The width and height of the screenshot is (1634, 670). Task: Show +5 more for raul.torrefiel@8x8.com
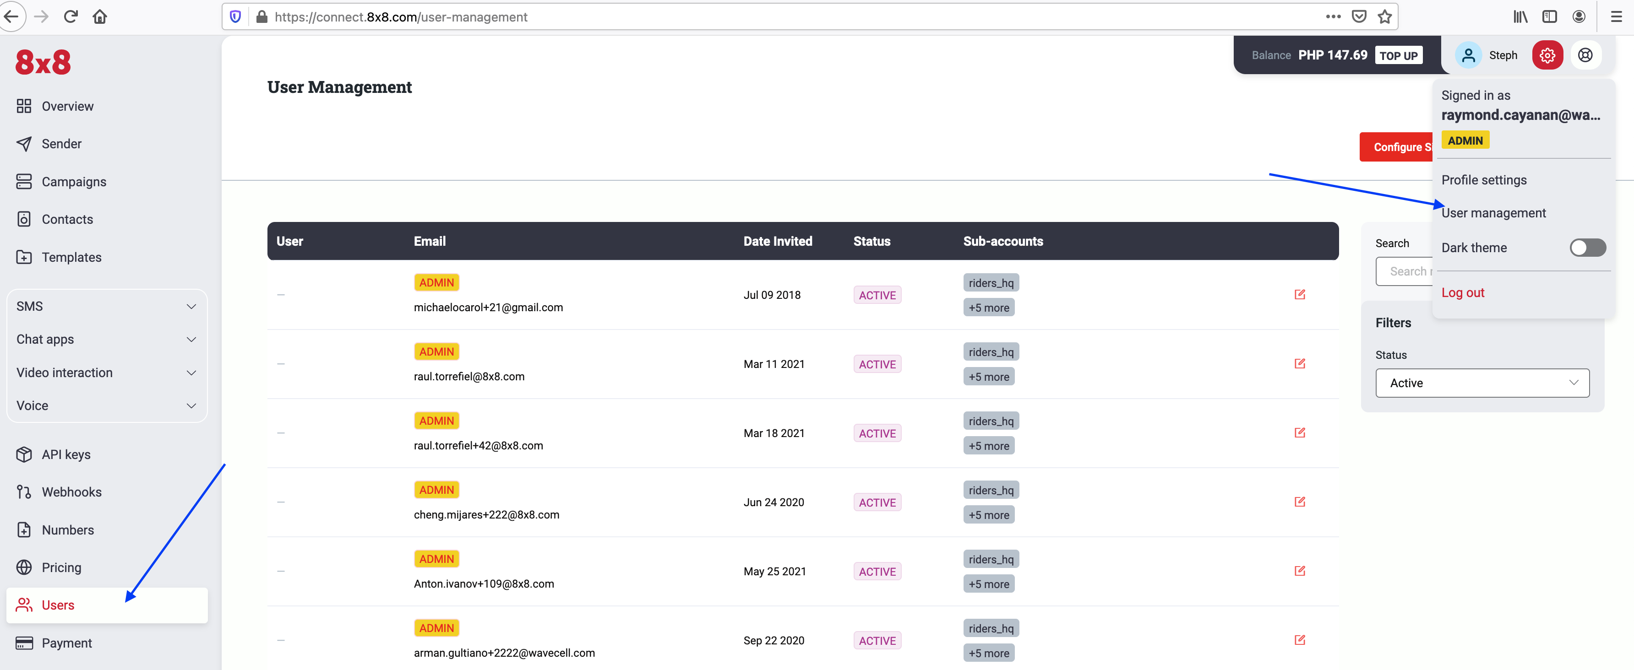pos(989,377)
